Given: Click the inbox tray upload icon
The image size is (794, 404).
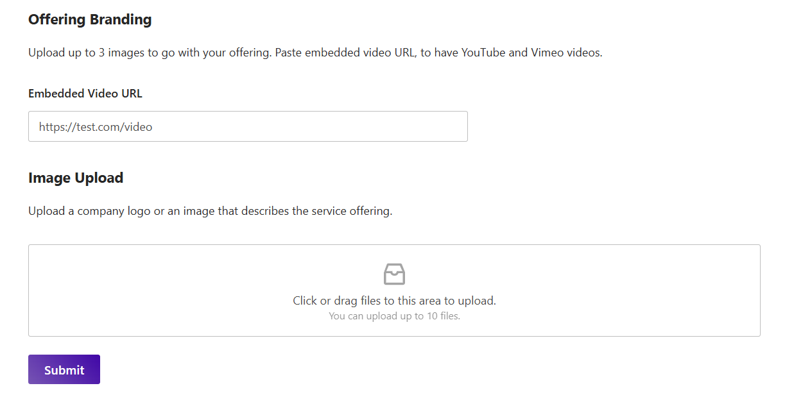Looking at the screenshot, I should point(394,274).
